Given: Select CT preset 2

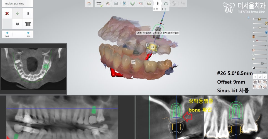Looking at the screenshot, I should [260, 77].
